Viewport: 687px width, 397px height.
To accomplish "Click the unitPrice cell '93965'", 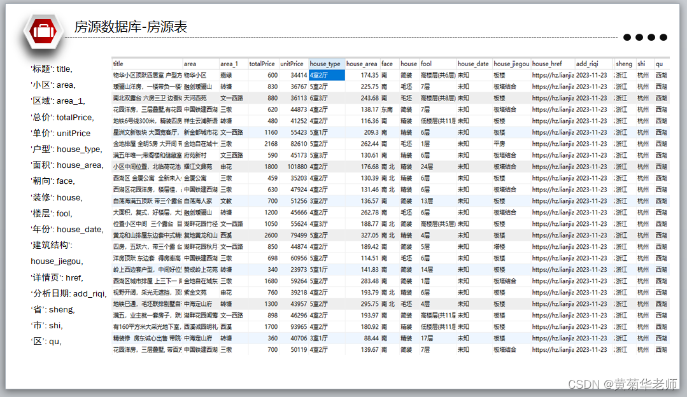I will (x=299, y=326).
